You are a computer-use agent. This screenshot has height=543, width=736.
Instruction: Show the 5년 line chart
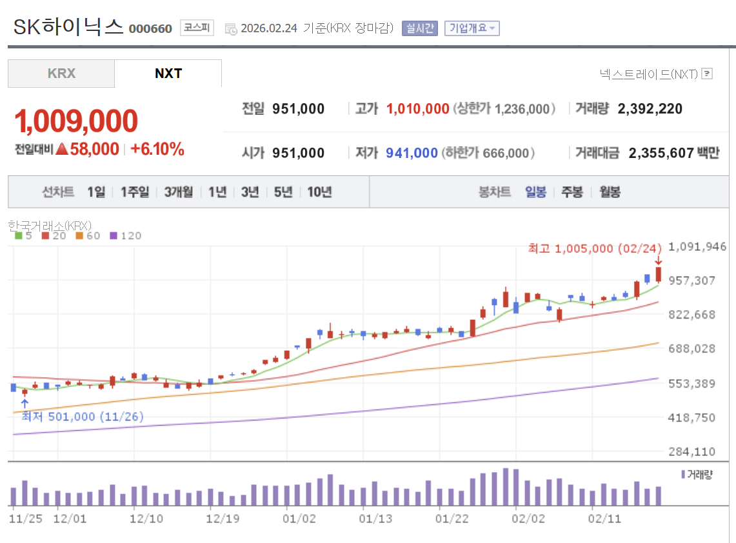click(x=283, y=192)
